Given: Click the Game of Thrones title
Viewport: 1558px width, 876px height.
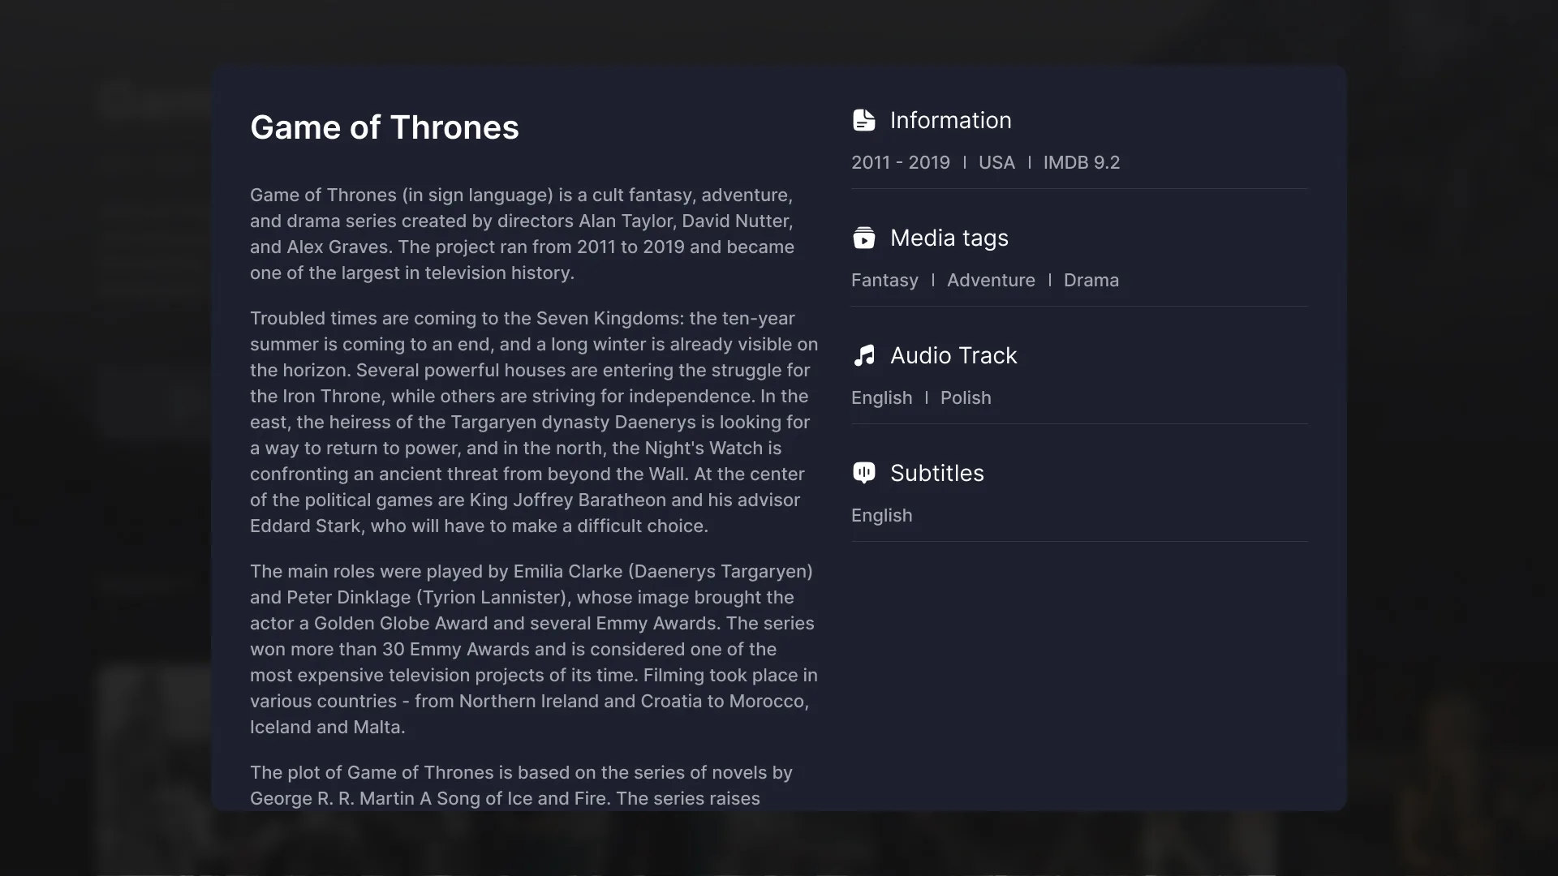Looking at the screenshot, I should click(384, 127).
